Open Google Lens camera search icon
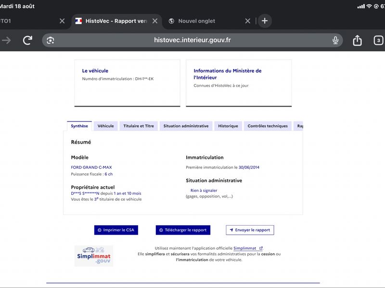 point(51,40)
